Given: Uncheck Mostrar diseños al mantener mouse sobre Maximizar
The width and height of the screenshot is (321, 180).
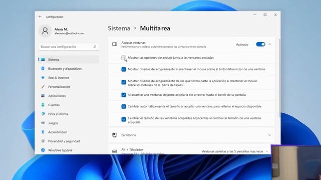Looking at the screenshot, I should [x=124, y=69].
